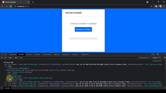View site information icon in address bar
Viewport: 166px width, 93px height.
[15, 6]
